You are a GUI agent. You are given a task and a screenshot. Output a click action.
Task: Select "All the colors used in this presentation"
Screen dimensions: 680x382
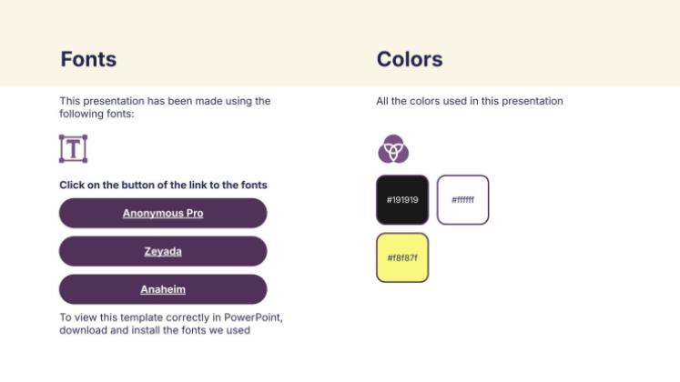tap(470, 101)
